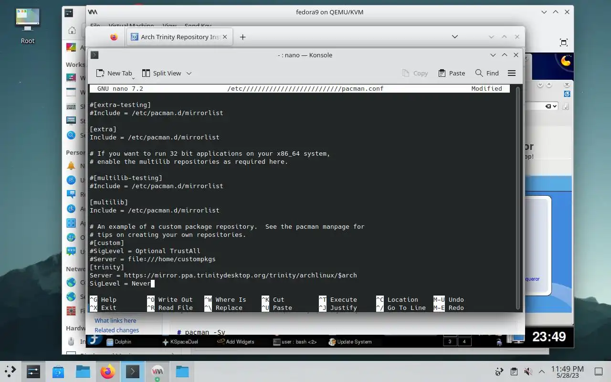Open the host clock showing 11:49 PM
Image resolution: width=611 pixels, height=382 pixels.
click(567, 371)
